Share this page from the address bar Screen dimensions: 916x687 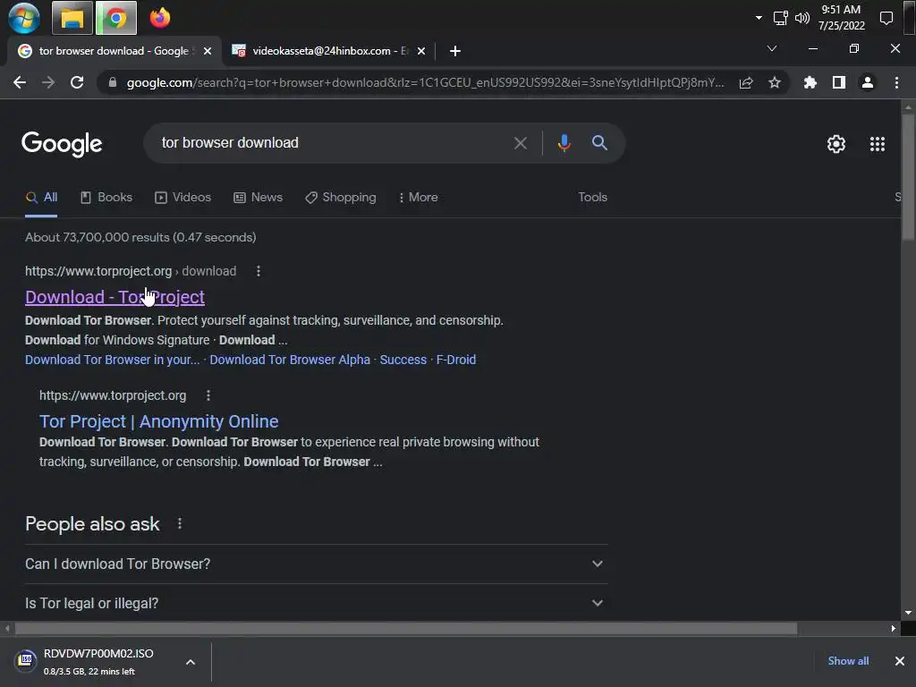(x=746, y=82)
